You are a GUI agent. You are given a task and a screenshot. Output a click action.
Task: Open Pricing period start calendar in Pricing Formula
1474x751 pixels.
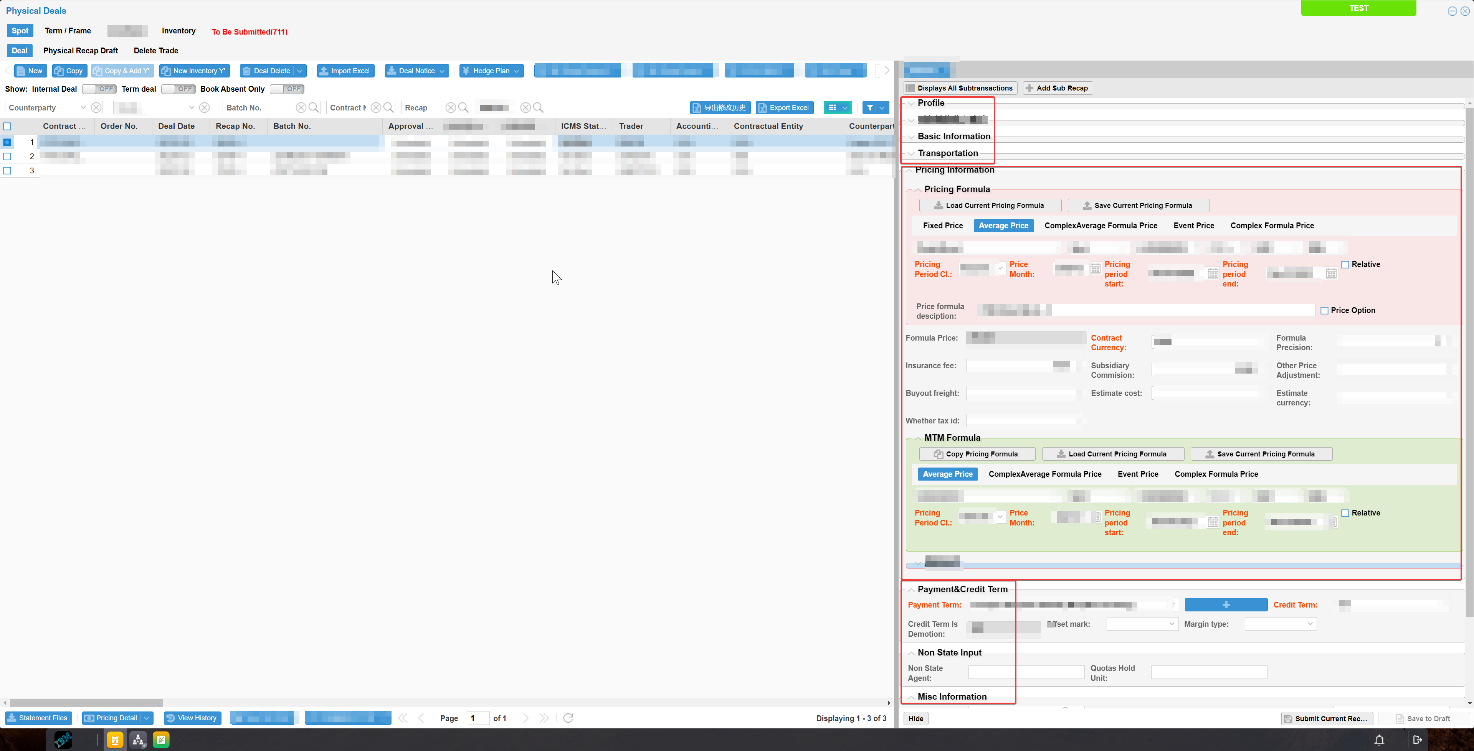pyautogui.click(x=1213, y=274)
